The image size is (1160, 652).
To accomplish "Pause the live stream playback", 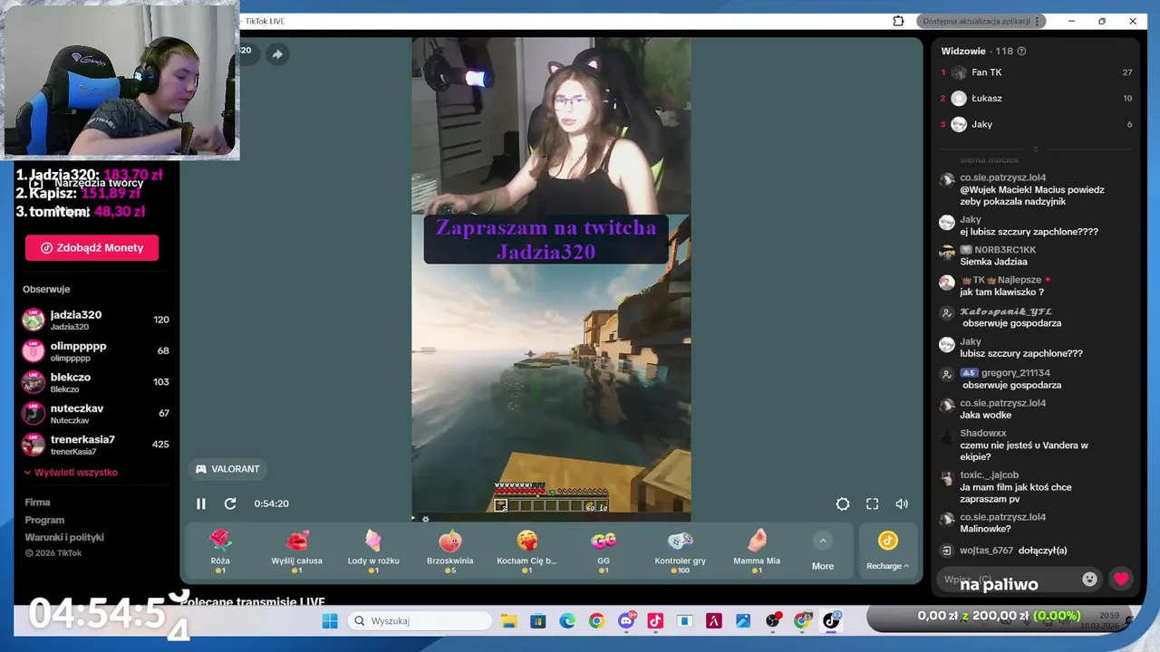I will pos(201,503).
